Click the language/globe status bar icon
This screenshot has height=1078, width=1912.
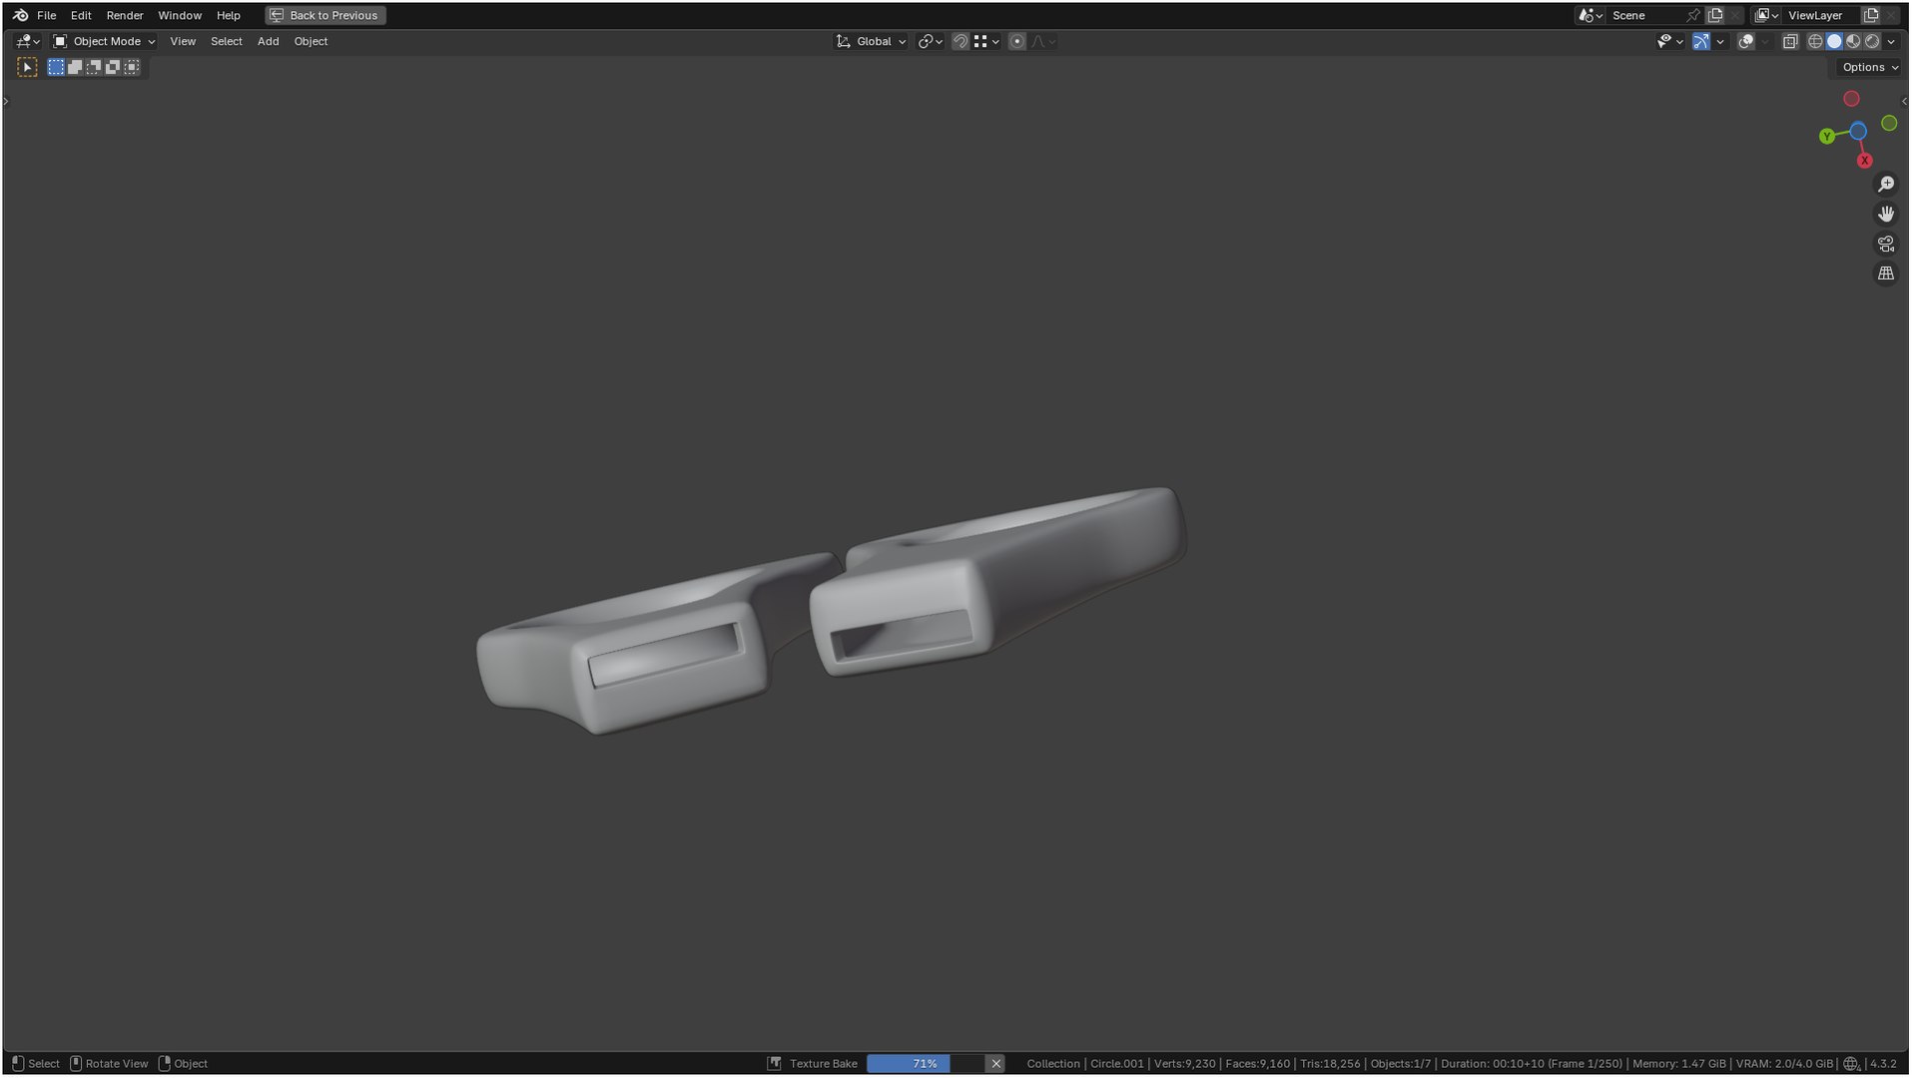pos(1851,1064)
